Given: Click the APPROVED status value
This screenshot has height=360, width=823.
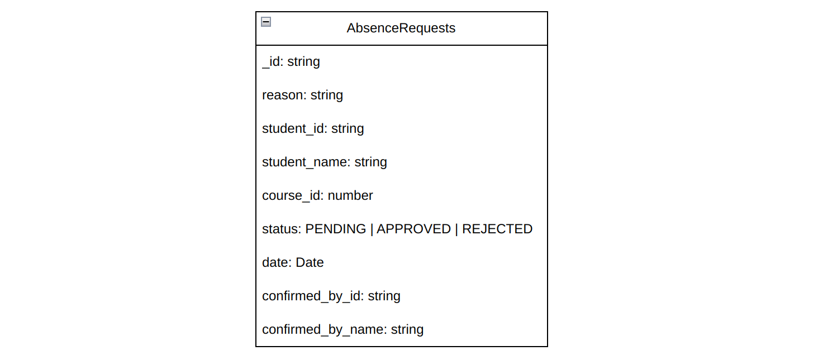Looking at the screenshot, I should click(413, 229).
